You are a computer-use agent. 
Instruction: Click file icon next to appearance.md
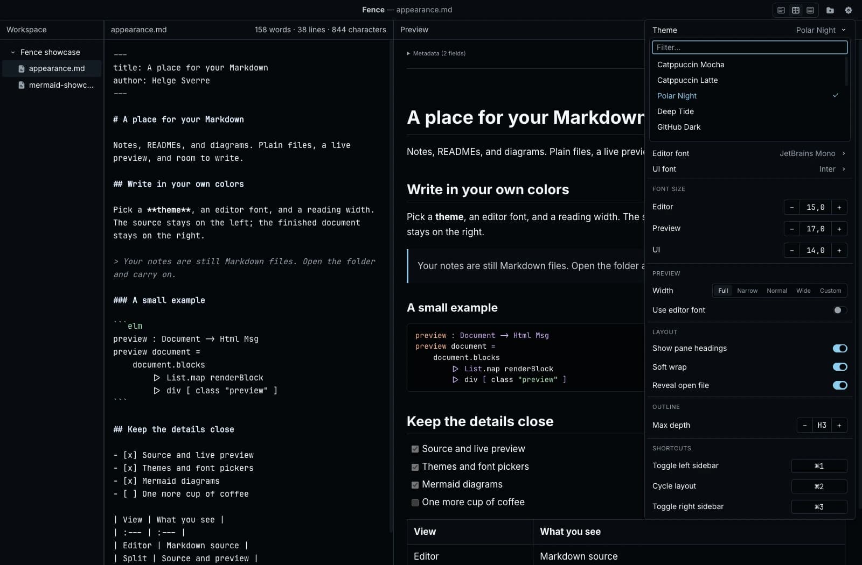[22, 69]
